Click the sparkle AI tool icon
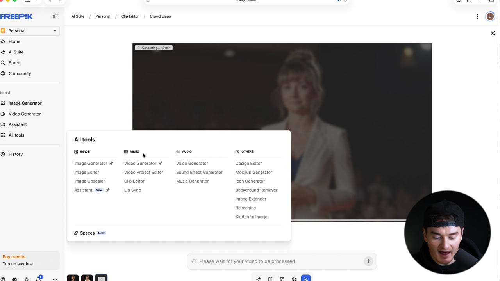Screen dimensions: 500x281 (258, 279)
